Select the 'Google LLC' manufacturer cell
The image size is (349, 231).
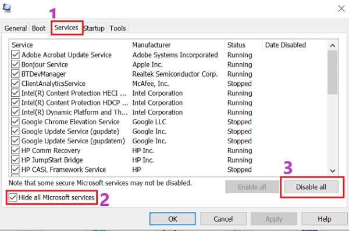pos(149,122)
